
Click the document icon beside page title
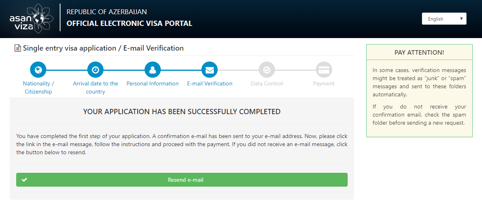point(18,48)
